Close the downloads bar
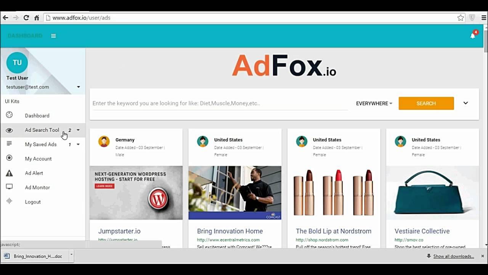 482,256
